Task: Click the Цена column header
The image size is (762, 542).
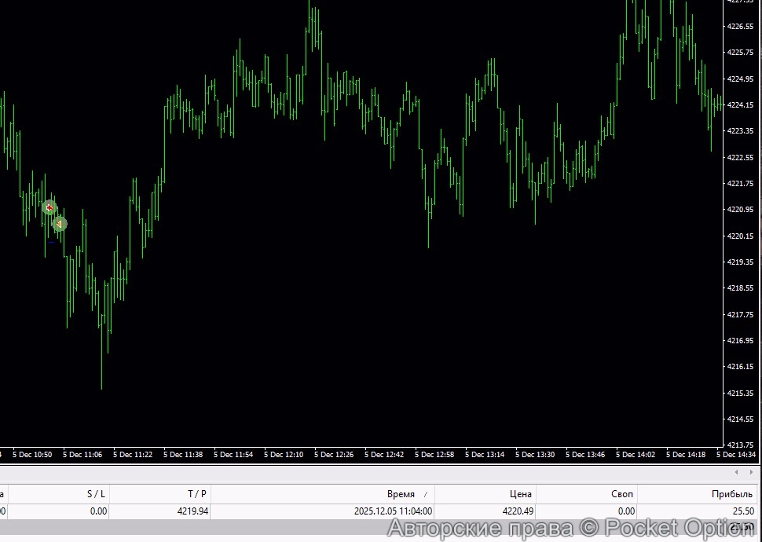Action: [520, 494]
